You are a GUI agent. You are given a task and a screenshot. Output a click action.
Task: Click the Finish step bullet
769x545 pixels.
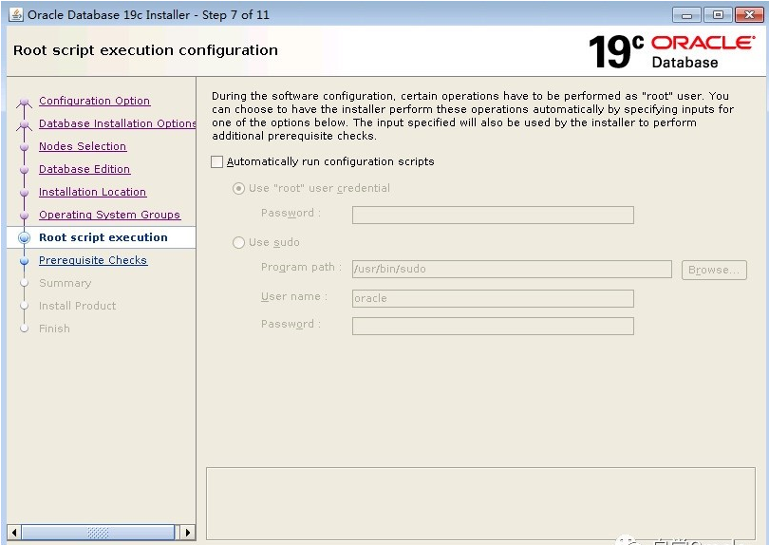click(24, 329)
